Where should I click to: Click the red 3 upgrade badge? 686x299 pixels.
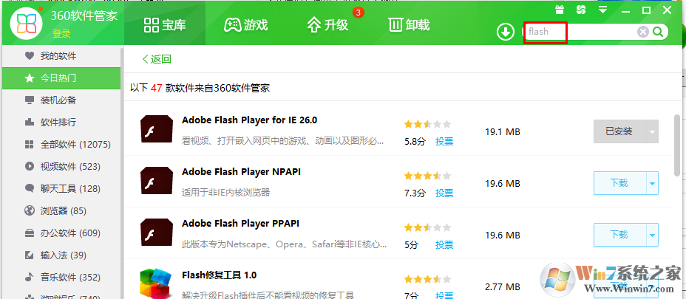(359, 13)
